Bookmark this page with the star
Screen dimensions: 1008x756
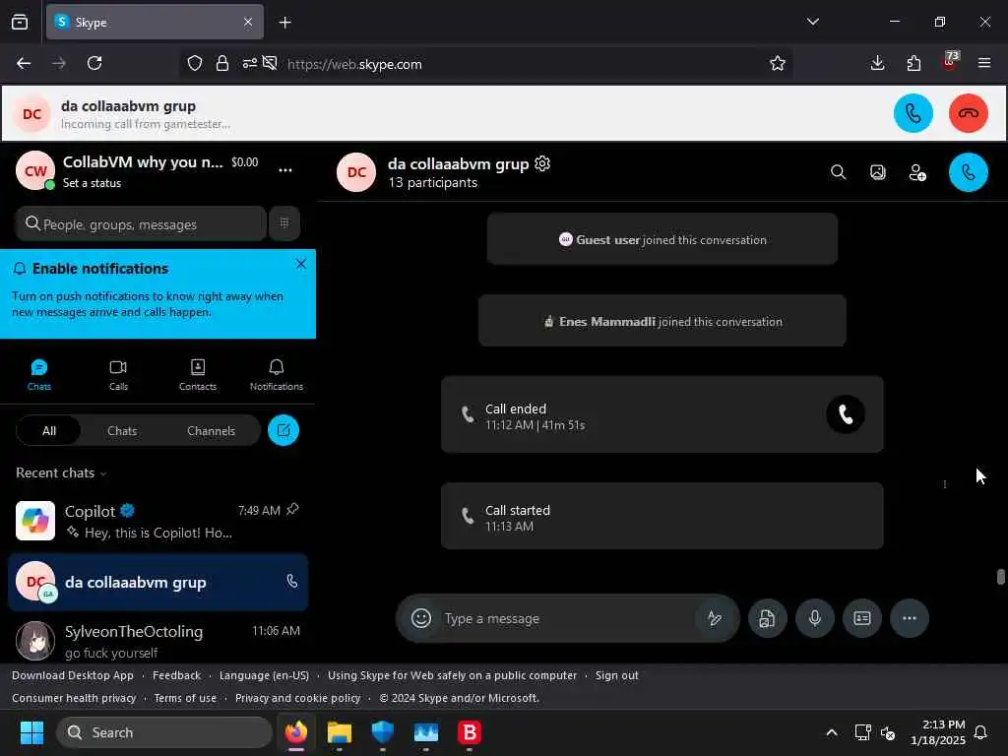(778, 63)
